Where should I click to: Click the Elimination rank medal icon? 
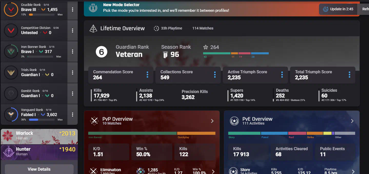click(x=141, y=171)
